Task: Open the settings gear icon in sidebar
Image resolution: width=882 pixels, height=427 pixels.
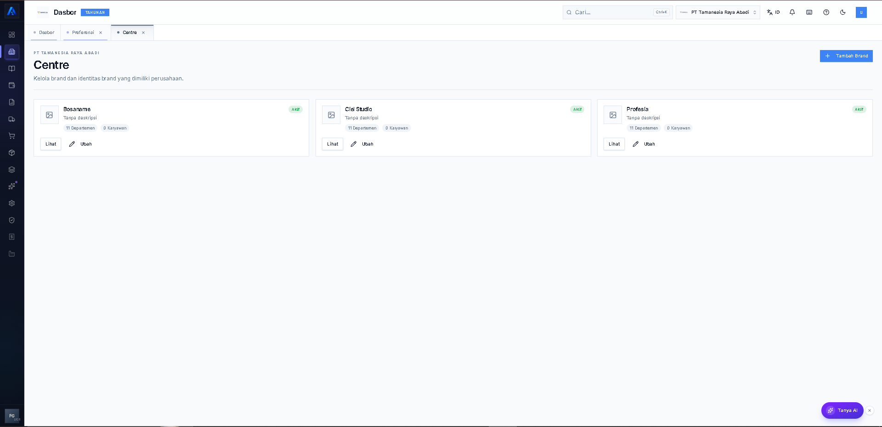Action: pos(12,203)
